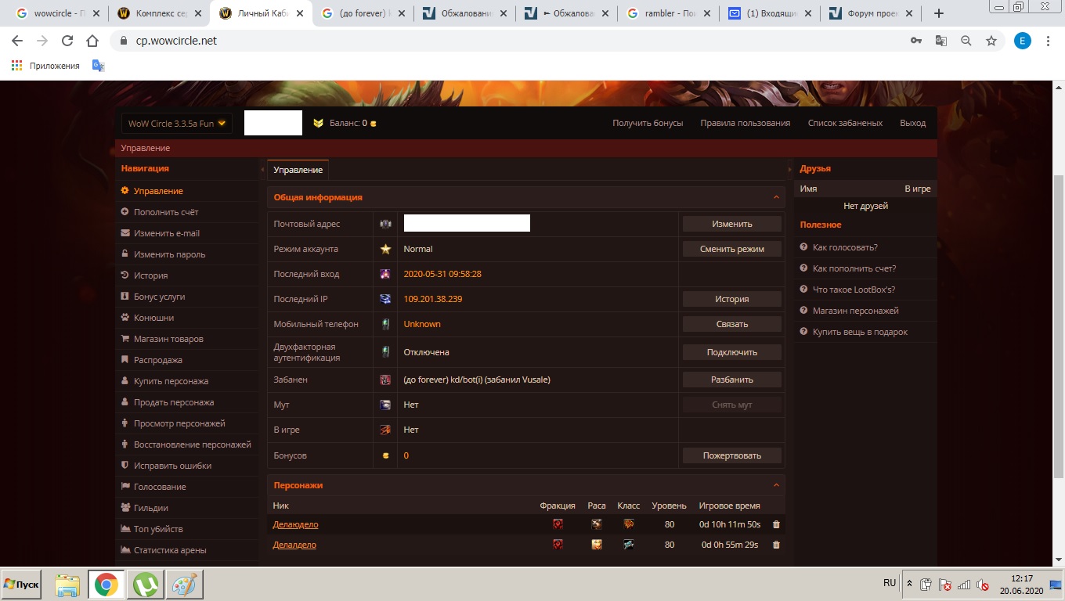Click the Chrome bookmark star icon

[x=991, y=41]
